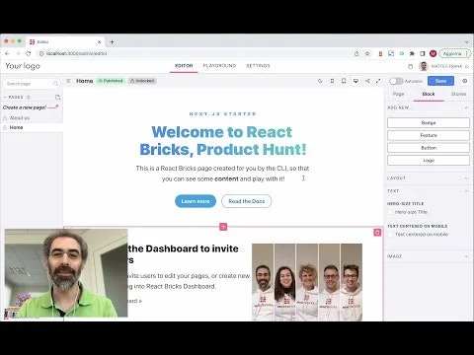
Task: Open the browser extensions puzzle icon
Action: click(x=412, y=53)
